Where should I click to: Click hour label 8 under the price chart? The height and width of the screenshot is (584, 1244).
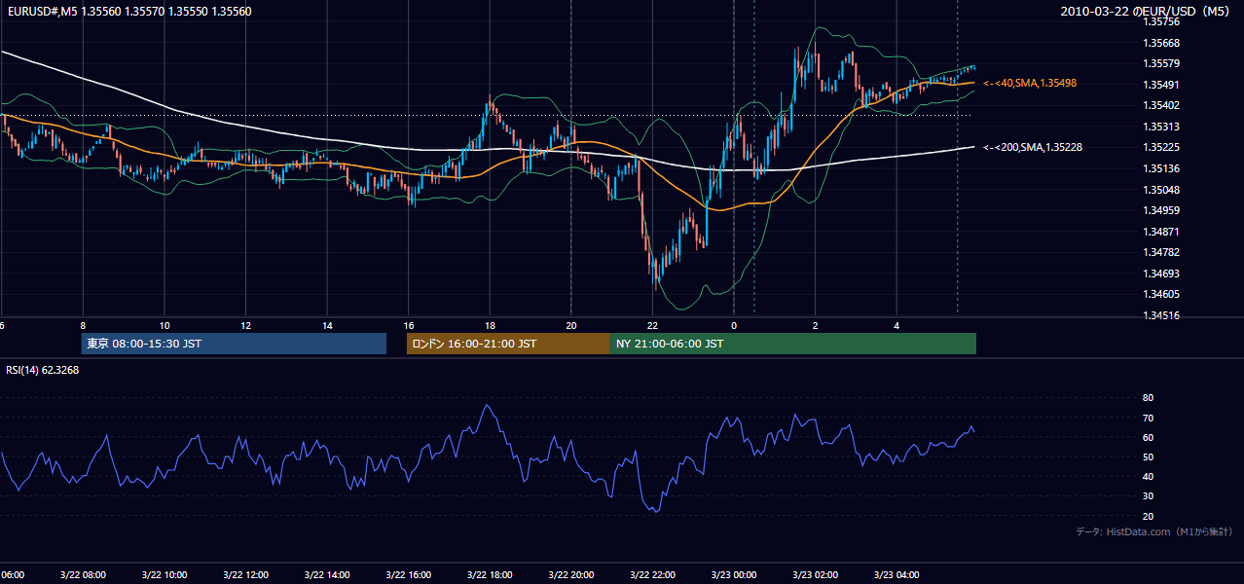[x=83, y=325]
